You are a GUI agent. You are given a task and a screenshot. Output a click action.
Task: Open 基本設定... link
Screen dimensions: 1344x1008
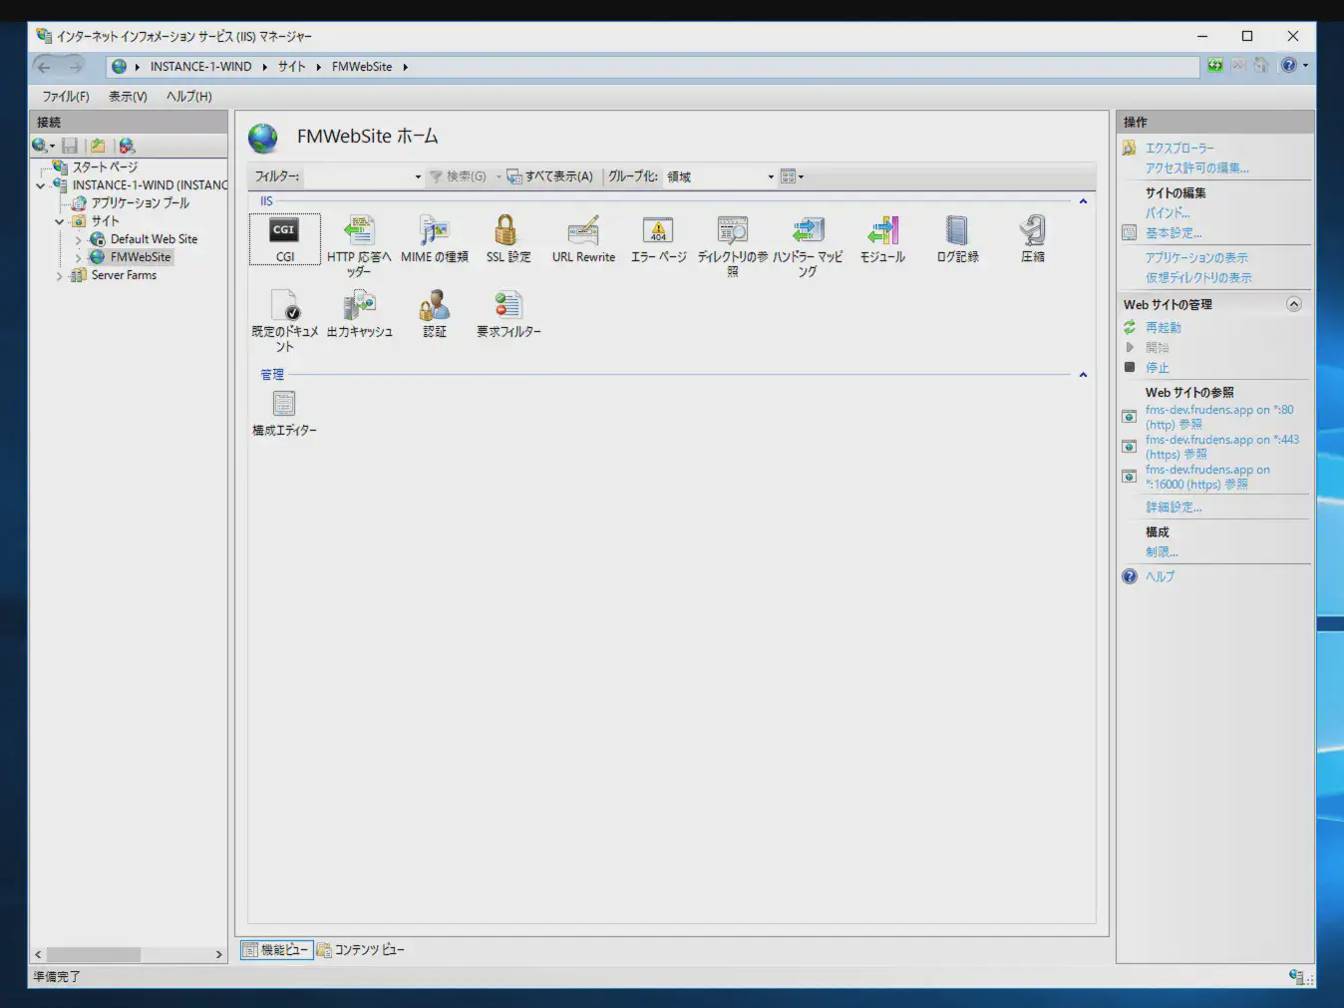tap(1174, 232)
